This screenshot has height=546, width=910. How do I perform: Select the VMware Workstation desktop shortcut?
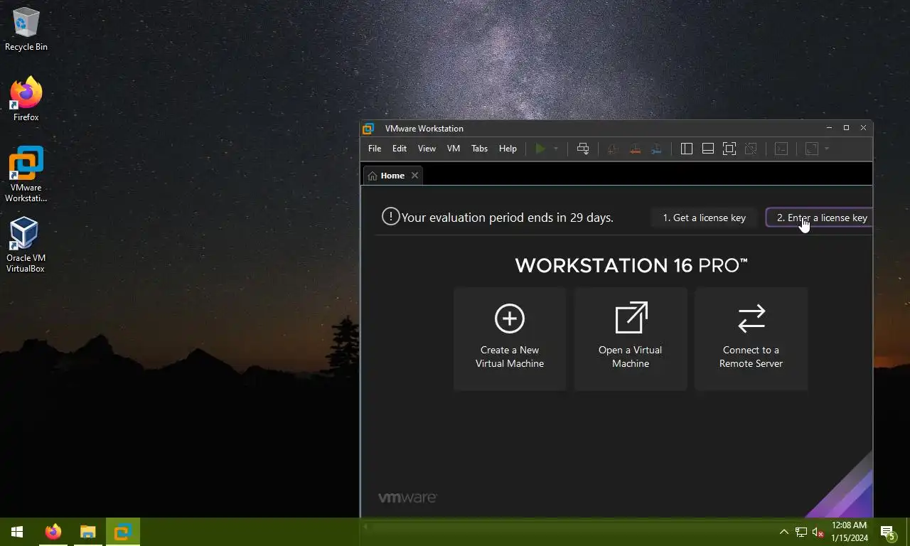pos(26,175)
